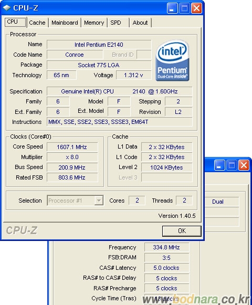Click the Level 2 1024 KBytes value
The width and height of the screenshot is (252, 305).
tap(166, 167)
